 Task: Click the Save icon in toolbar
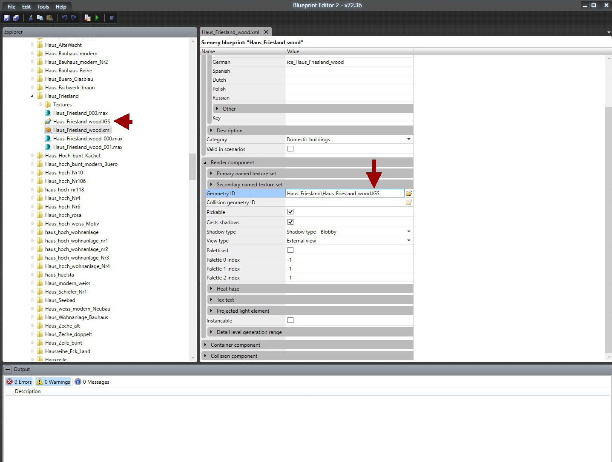coord(7,18)
